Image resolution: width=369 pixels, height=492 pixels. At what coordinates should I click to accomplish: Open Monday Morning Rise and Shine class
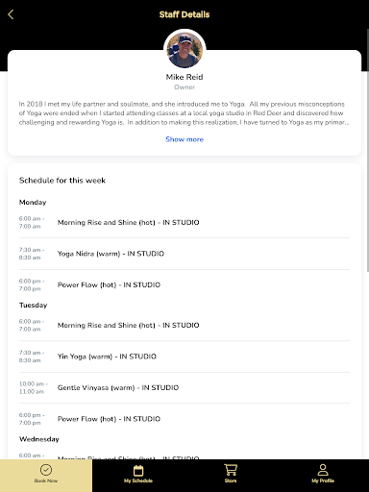click(x=184, y=222)
